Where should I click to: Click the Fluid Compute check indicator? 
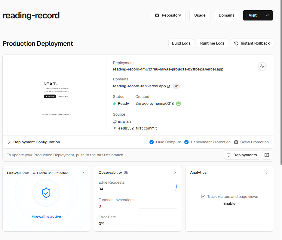(152, 142)
